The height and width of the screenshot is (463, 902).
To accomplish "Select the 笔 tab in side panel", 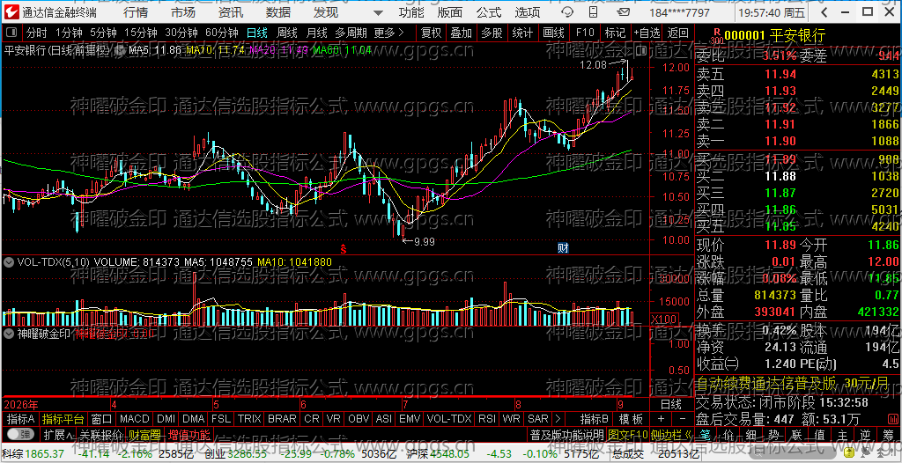I will pos(707,434).
